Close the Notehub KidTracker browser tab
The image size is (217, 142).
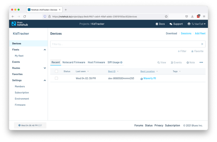point(60,10)
